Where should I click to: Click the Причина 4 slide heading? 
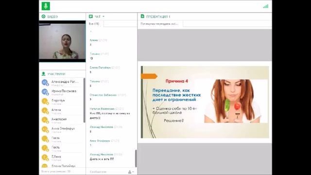pyautogui.click(x=176, y=81)
